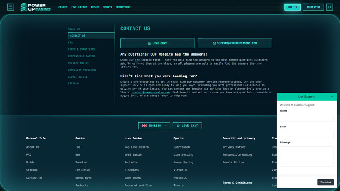Go to the Promotions menu item
Screen dimensions: 340x191
click(123, 7)
